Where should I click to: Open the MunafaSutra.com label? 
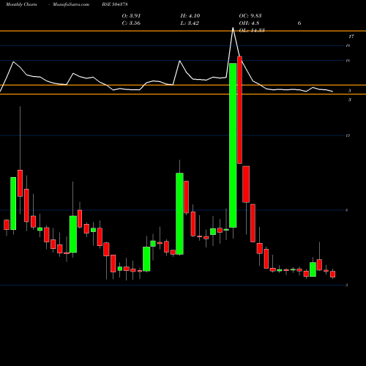pos(71,4)
